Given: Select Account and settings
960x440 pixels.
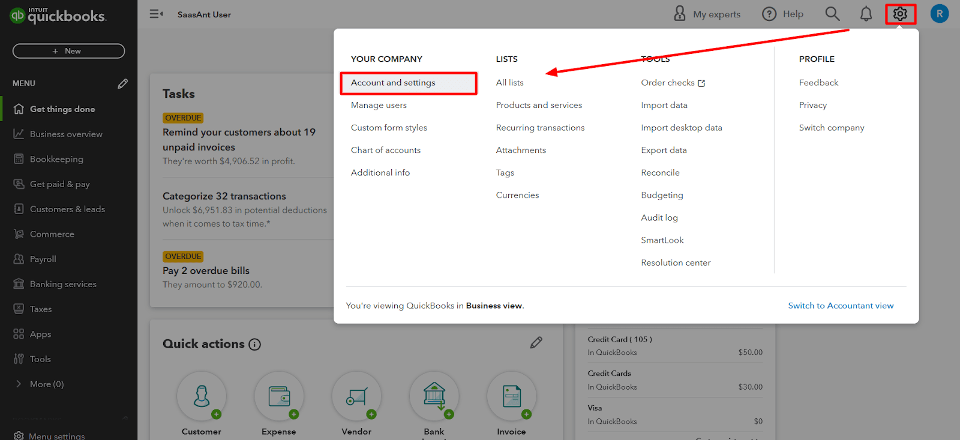Looking at the screenshot, I should point(393,83).
